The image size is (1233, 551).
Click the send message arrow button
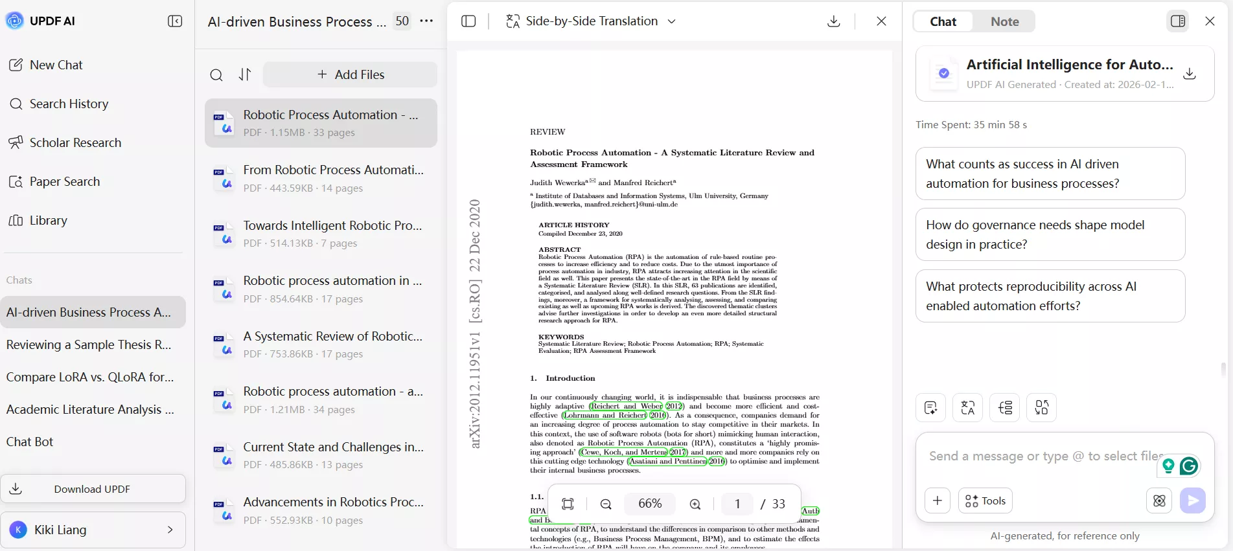(x=1193, y=500)
